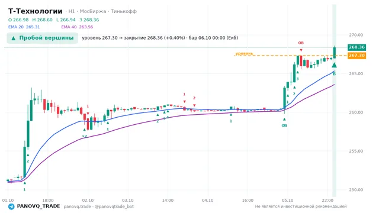
Task: Click the 'O 266.98' open value
Action: tap(18, 20)
